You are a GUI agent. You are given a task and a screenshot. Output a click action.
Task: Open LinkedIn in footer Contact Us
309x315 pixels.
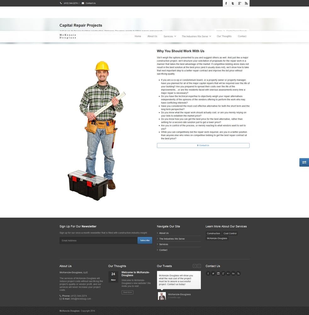(x=218, y=273)
